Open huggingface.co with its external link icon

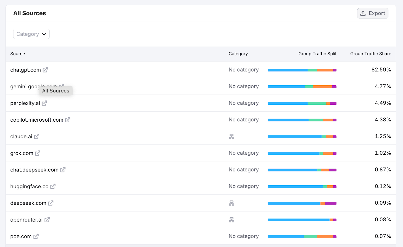[53, 187]
